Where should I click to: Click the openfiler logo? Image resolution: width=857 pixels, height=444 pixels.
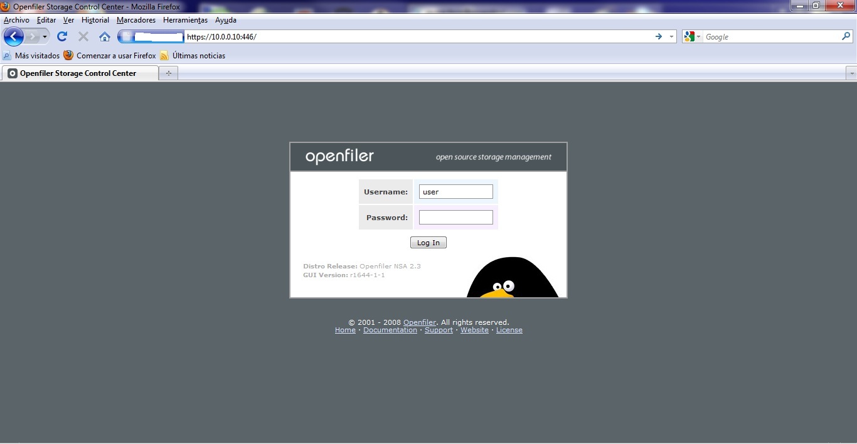[x=339, y=156]
